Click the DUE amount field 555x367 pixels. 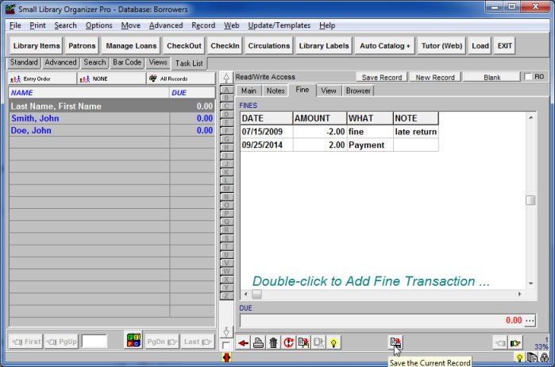tap(382, 321)
